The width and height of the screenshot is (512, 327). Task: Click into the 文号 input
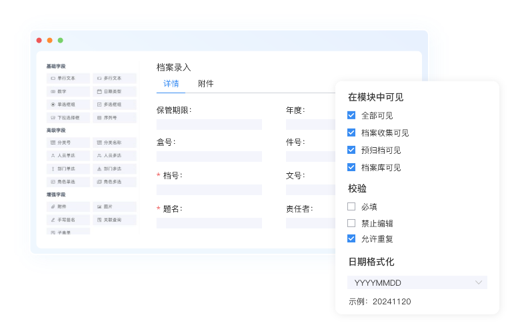point(311,190)
